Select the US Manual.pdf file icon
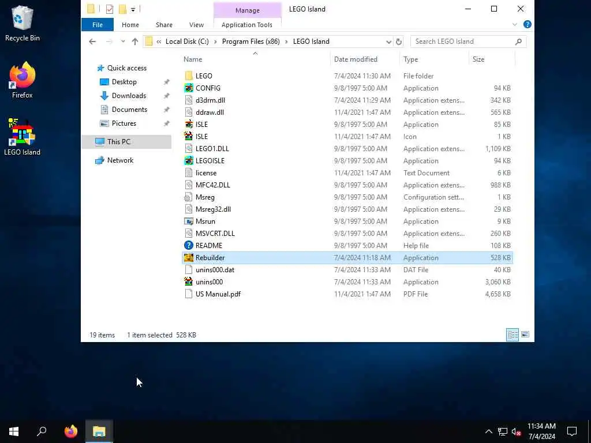591x443 pixels. 189,294
